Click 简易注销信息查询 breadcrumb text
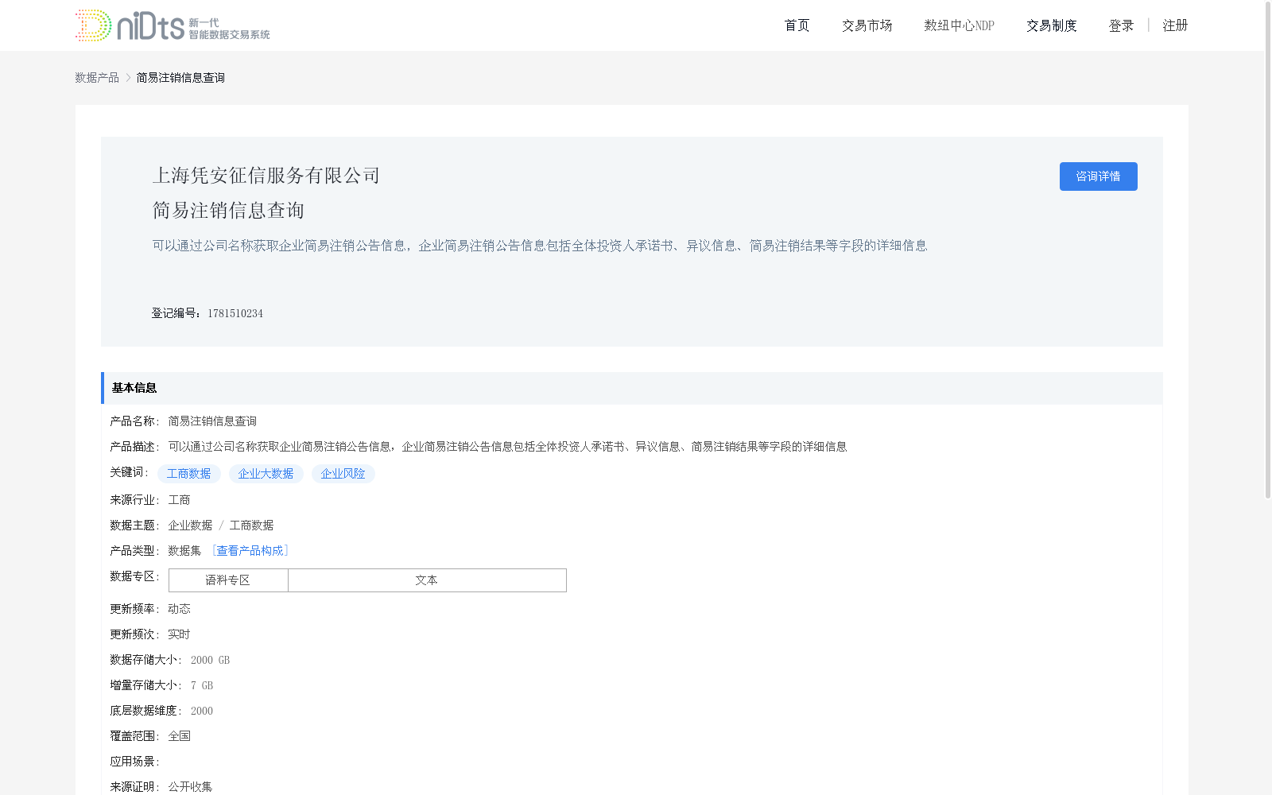This screenshot has width=1272, height=795. click(180, 77)
